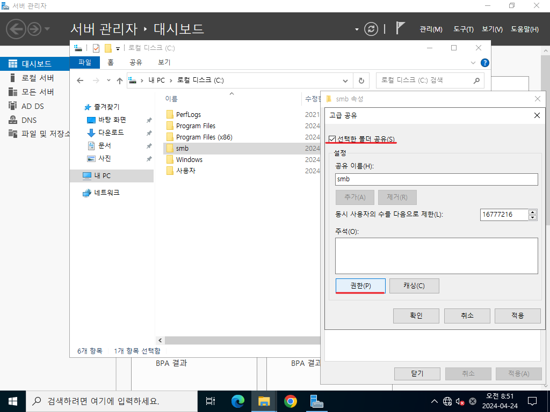Launch Microsoft Edge from taskbar
This screenshot has width=550, height=412.
[x=238, y=401]
